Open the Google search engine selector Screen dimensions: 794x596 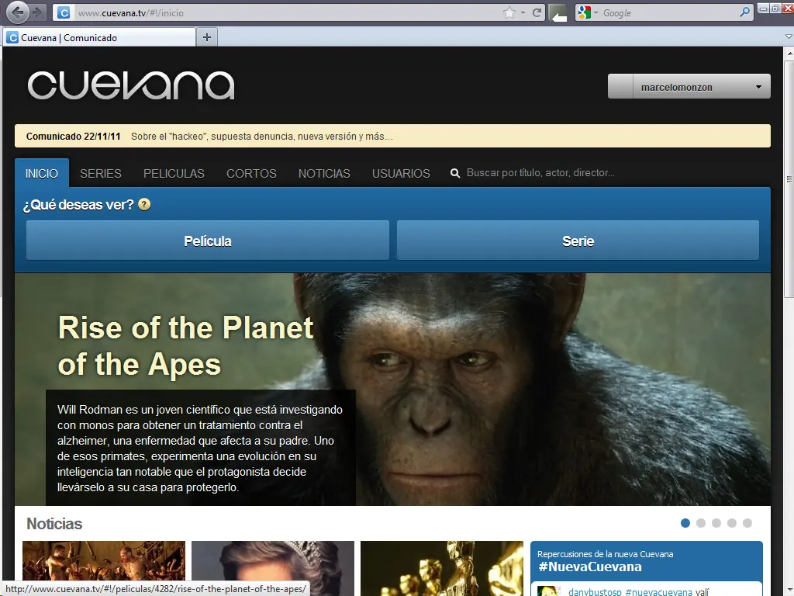coord(588,12)
